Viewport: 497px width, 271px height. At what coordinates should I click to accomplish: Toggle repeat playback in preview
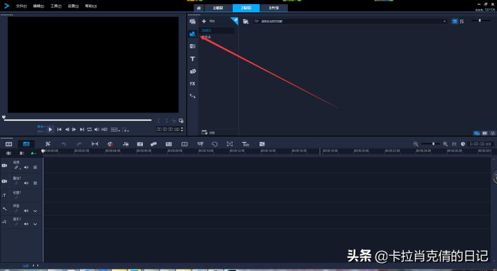click(89, 130)
